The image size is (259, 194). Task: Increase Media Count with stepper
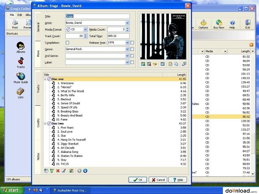[x=128, y=28]
